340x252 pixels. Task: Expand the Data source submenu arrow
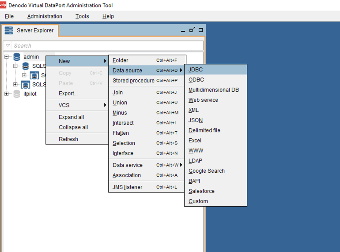click(x=181, y=70)
